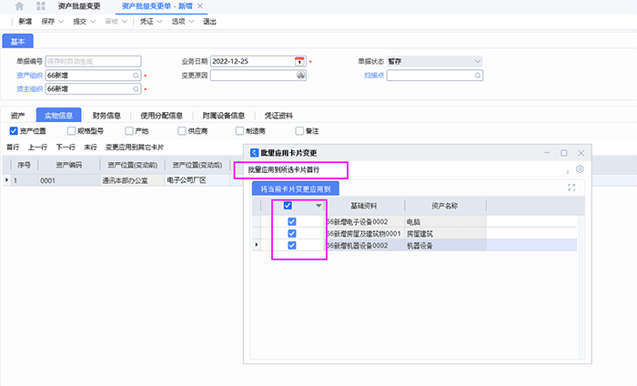Follow the 货主组织 link label
The image size is (637, 386).
click(29, 89)
